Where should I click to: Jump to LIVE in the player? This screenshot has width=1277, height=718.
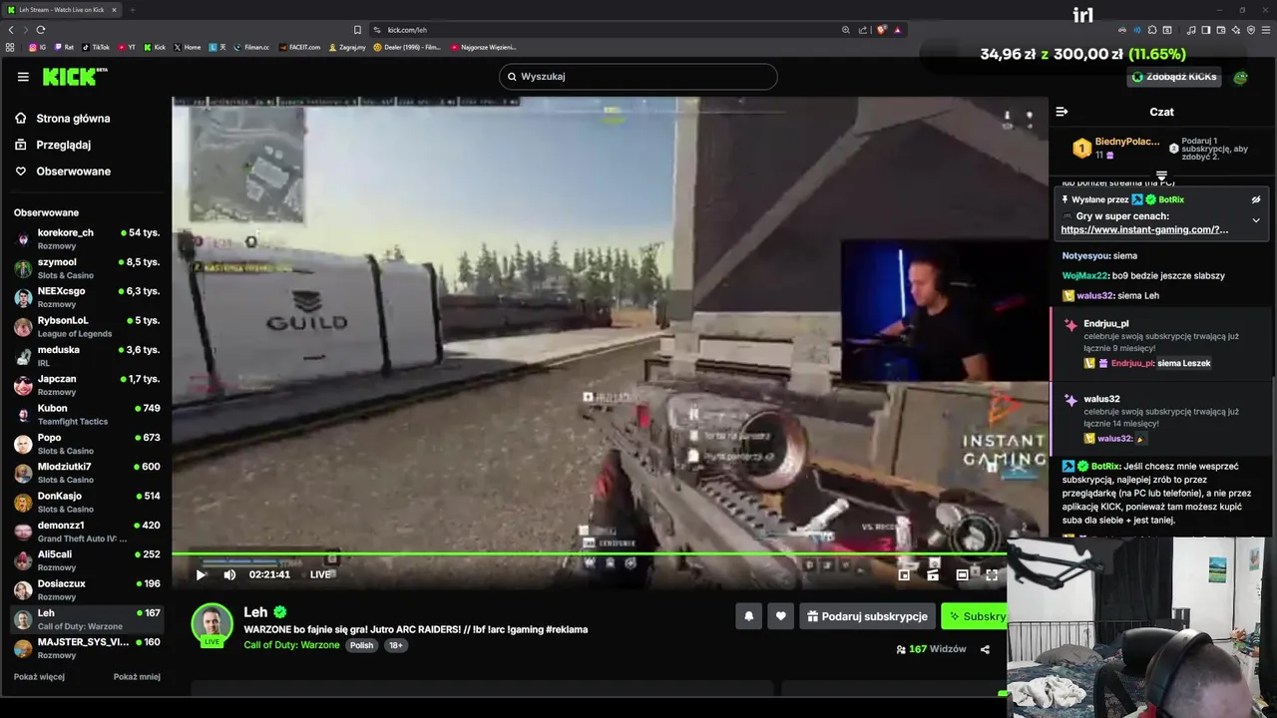pyautogui.click(x=320, y=574)
